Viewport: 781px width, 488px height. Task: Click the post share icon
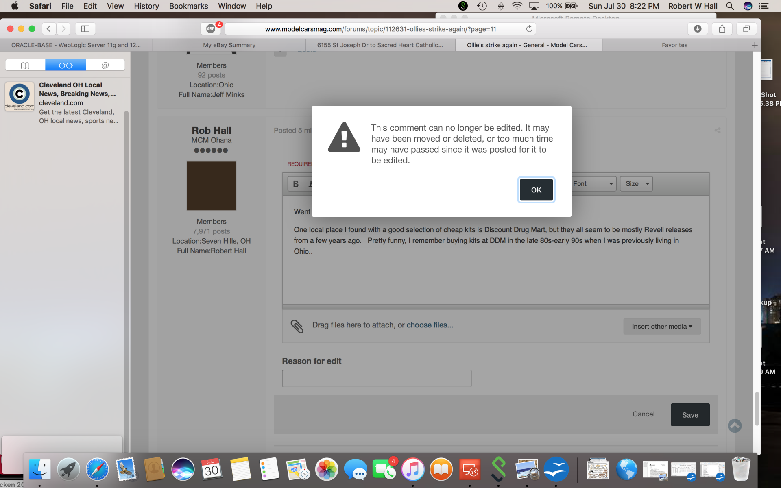click(718, 130)
